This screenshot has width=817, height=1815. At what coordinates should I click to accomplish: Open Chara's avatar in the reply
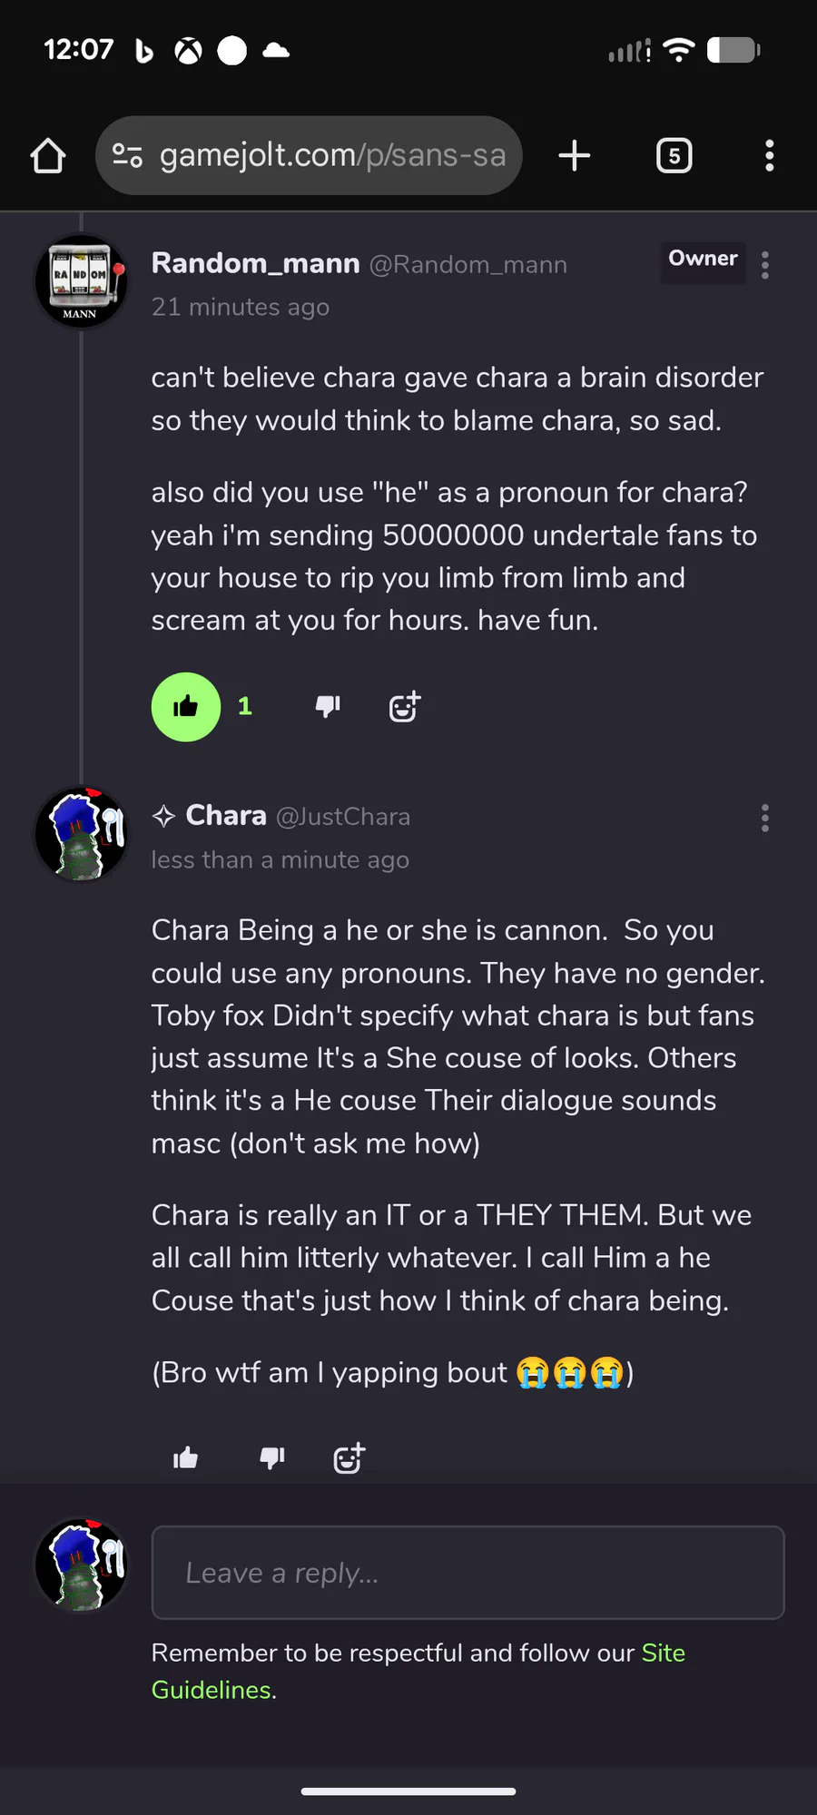coord(81,834)
